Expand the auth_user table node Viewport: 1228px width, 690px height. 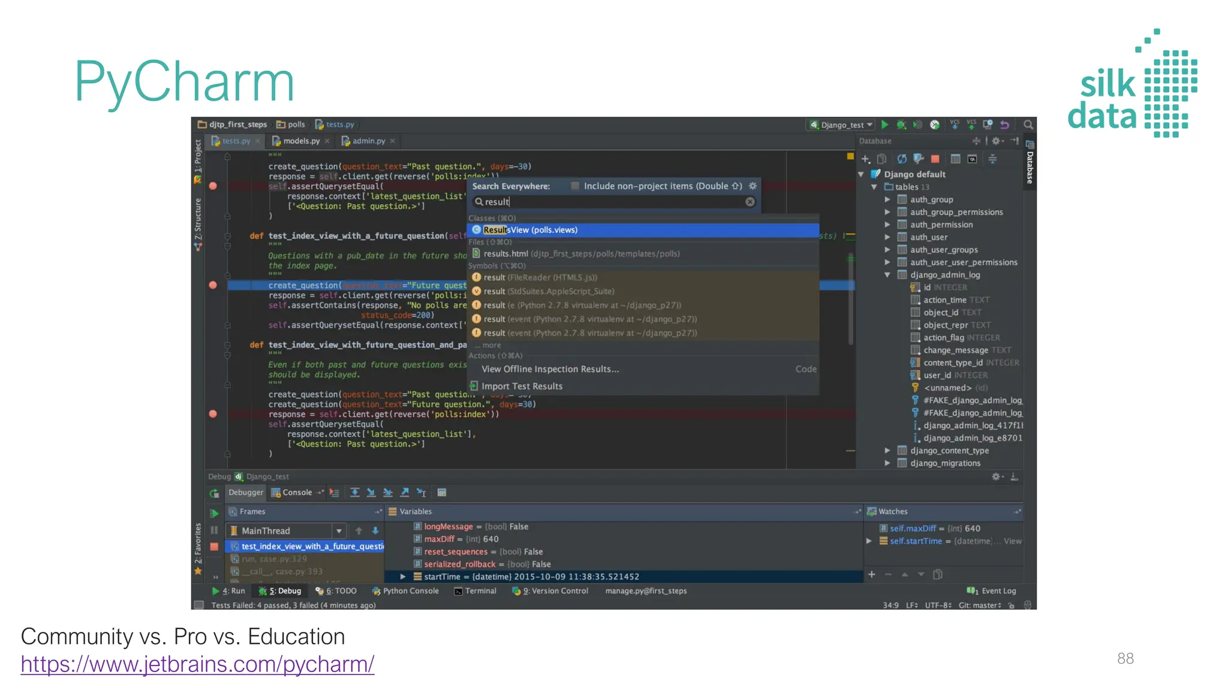(x=887, y=237)
